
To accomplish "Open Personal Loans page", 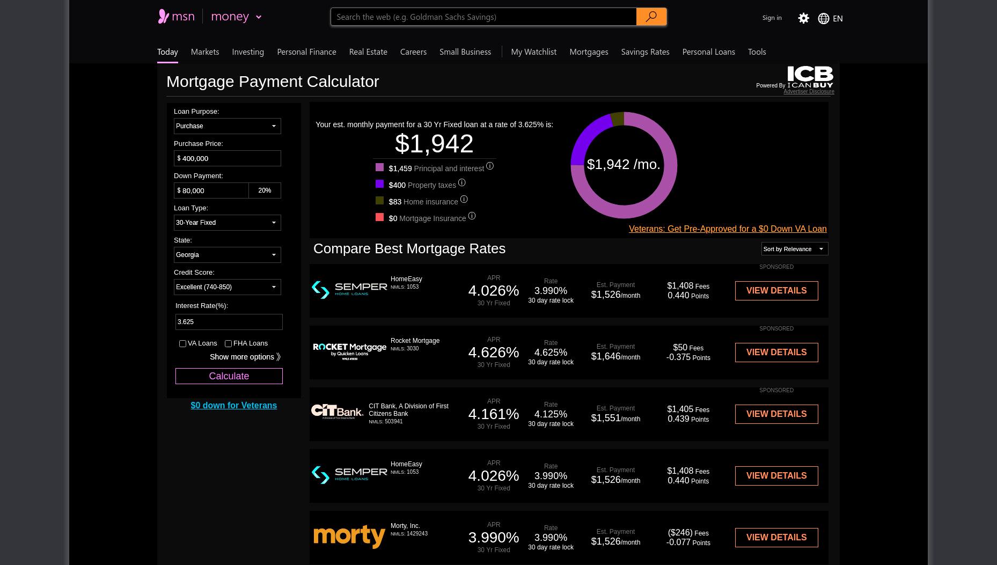I will point(708,52).
